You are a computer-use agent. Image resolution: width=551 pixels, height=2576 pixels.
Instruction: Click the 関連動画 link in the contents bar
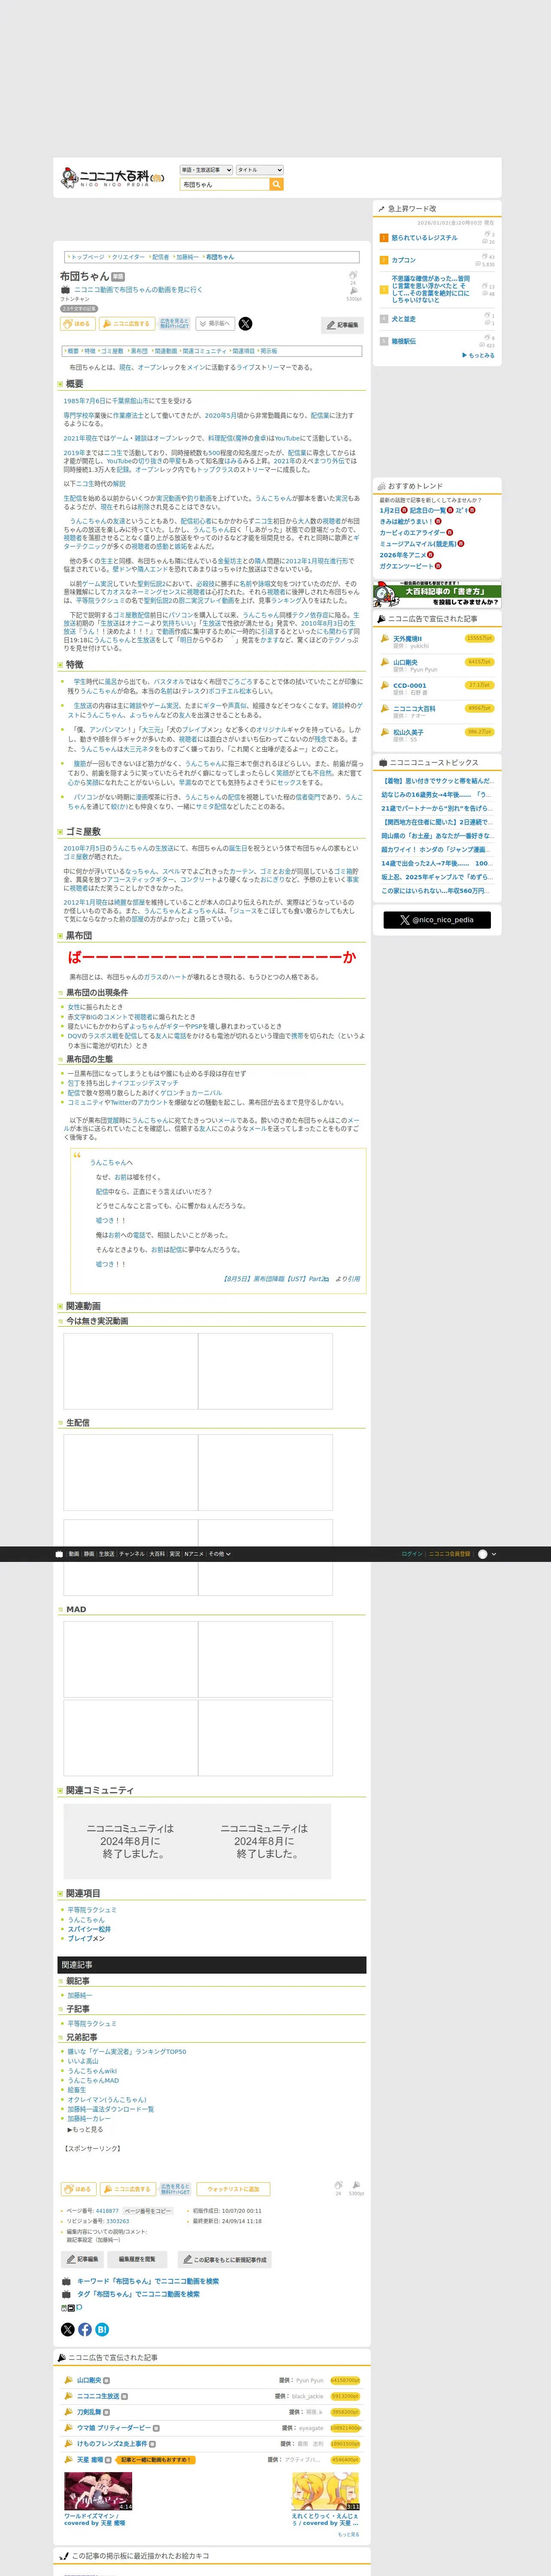[165, 351]
